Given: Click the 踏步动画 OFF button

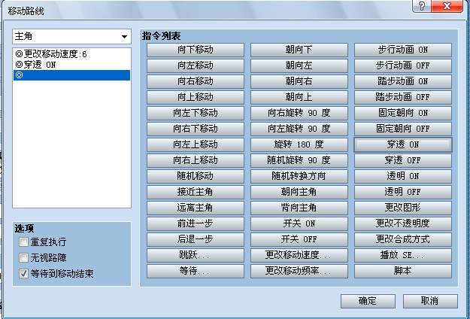Looking at the screenshot, I should [x=403, y=97].
